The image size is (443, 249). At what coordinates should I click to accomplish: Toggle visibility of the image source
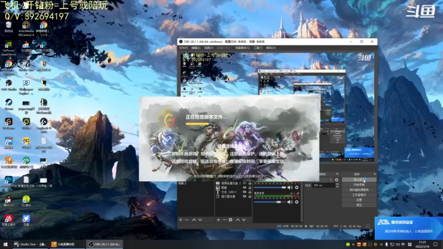[x=244, y=188]
